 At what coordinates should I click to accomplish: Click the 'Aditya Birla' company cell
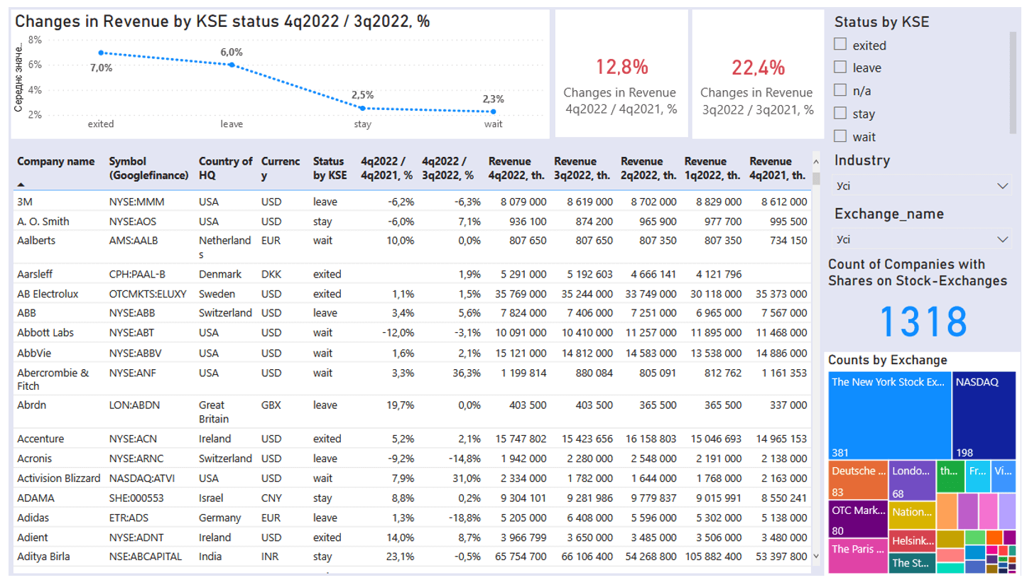click(x=43, y=557)
